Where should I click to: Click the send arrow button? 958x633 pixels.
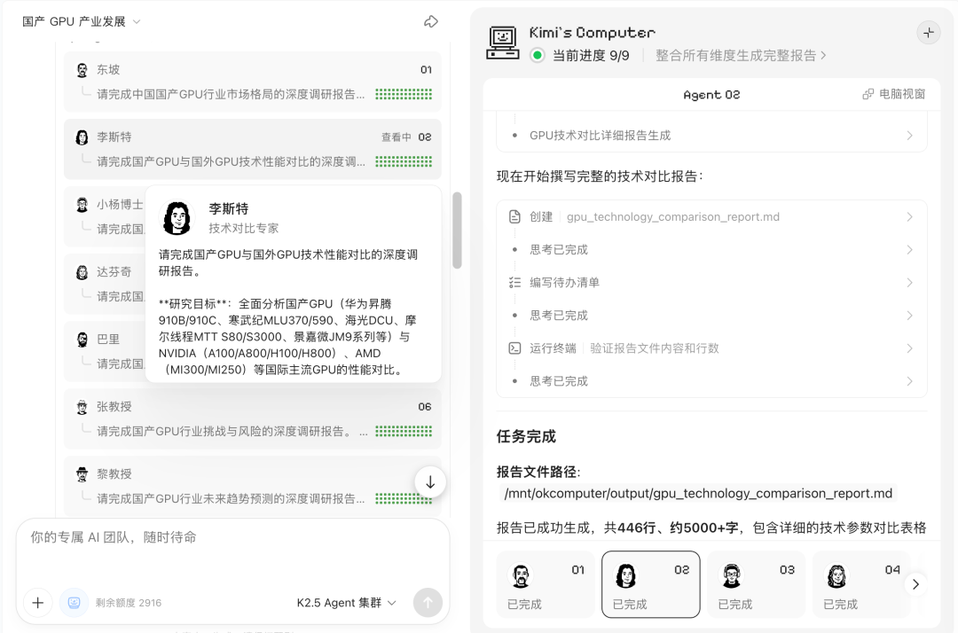428,603
